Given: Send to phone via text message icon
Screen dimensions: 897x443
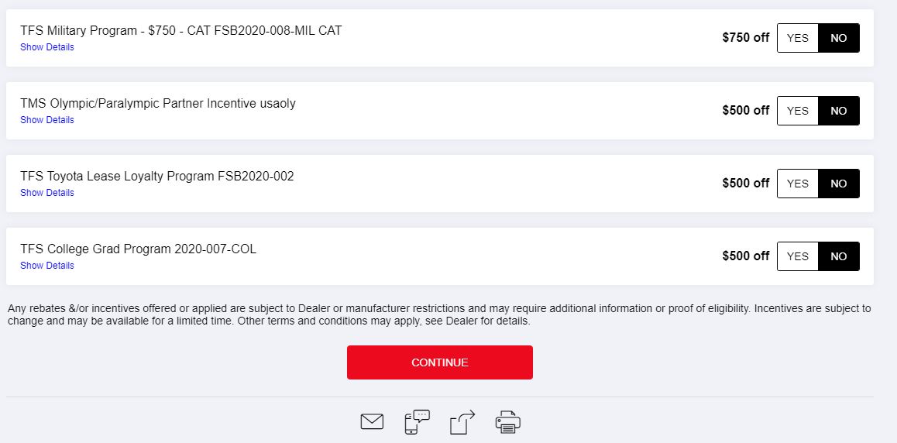Looking at the screenshot, I should (417, 422).
